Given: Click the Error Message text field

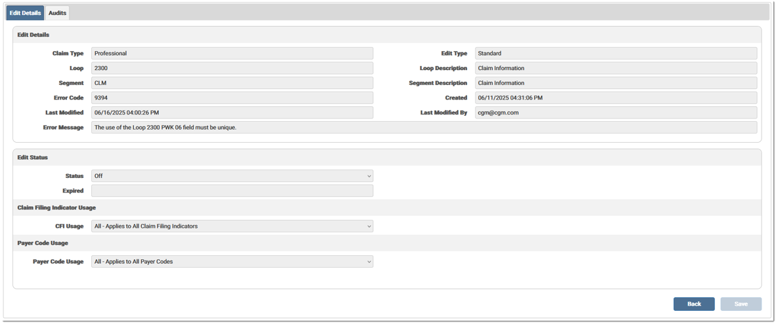Looking at the screenshot, I should [423, 128].
